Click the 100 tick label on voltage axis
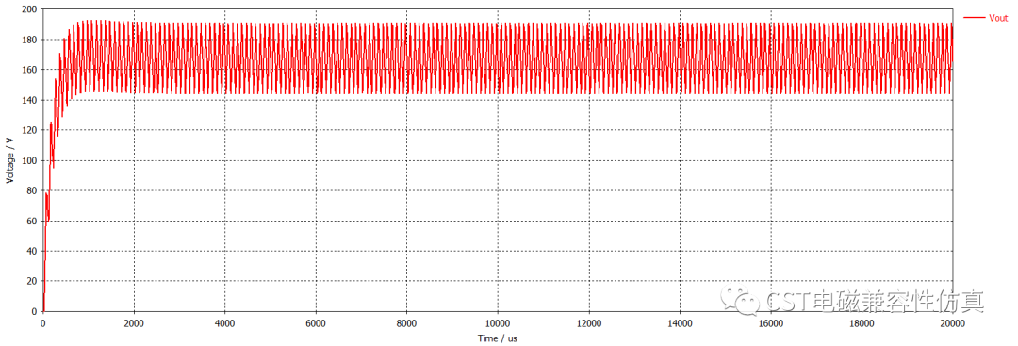The image size is (1018, 346). 30,160
